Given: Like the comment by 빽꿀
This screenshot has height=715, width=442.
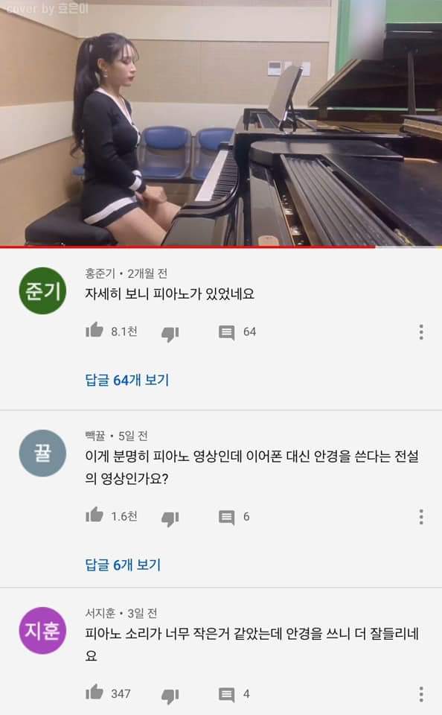Looking at the screenshot, I should point(95,515).
